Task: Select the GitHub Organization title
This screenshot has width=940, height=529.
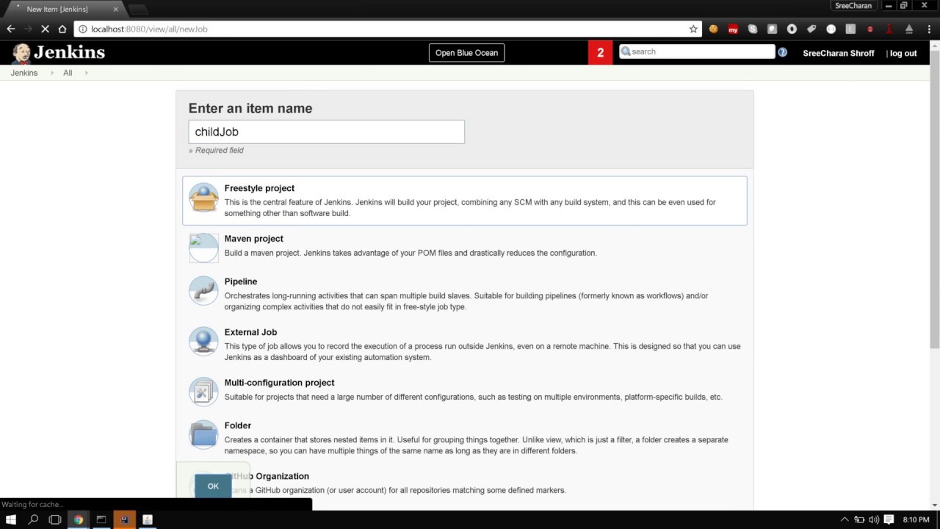Action: [x=267, y=476]
